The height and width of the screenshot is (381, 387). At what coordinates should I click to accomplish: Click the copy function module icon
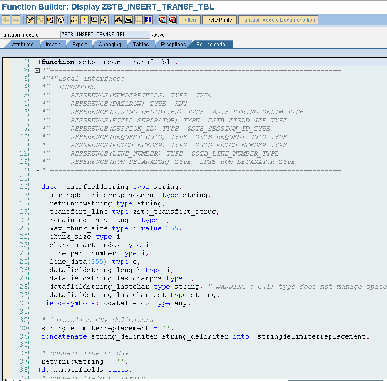(50, 19)
